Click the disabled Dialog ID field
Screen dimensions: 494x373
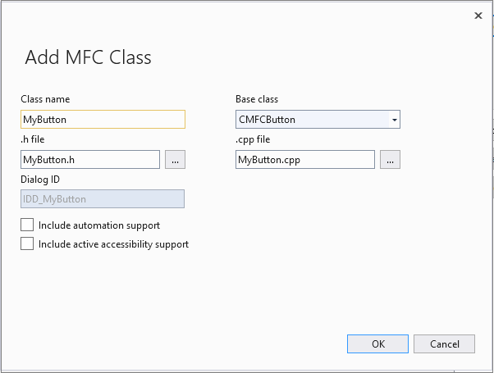[103, 198]
